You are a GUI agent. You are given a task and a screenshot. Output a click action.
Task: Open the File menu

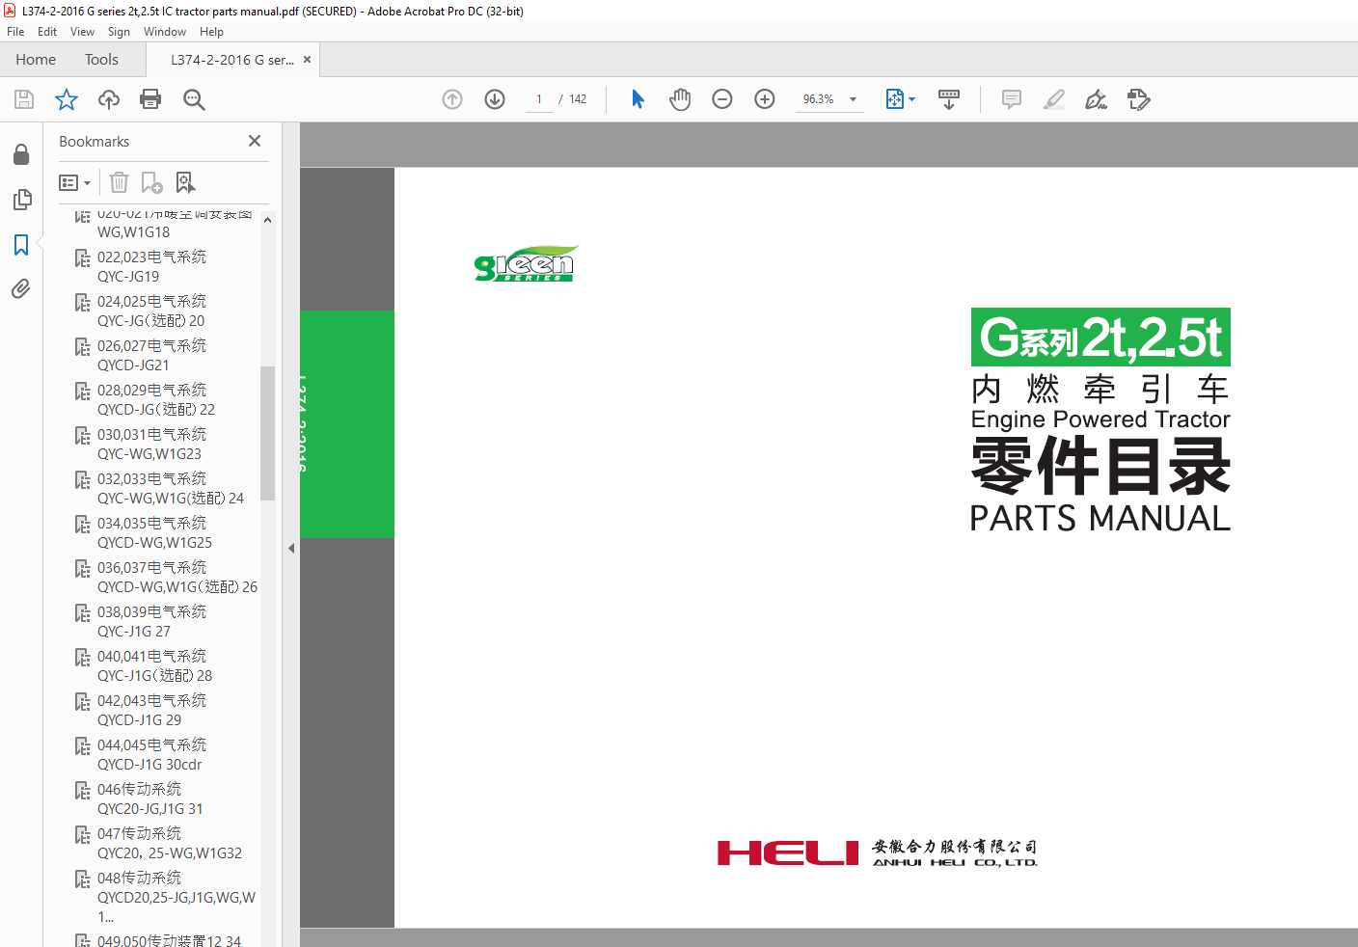(x=15, y=32)
